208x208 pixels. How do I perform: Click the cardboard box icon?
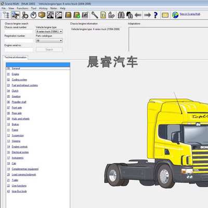(x=42, y=15)
